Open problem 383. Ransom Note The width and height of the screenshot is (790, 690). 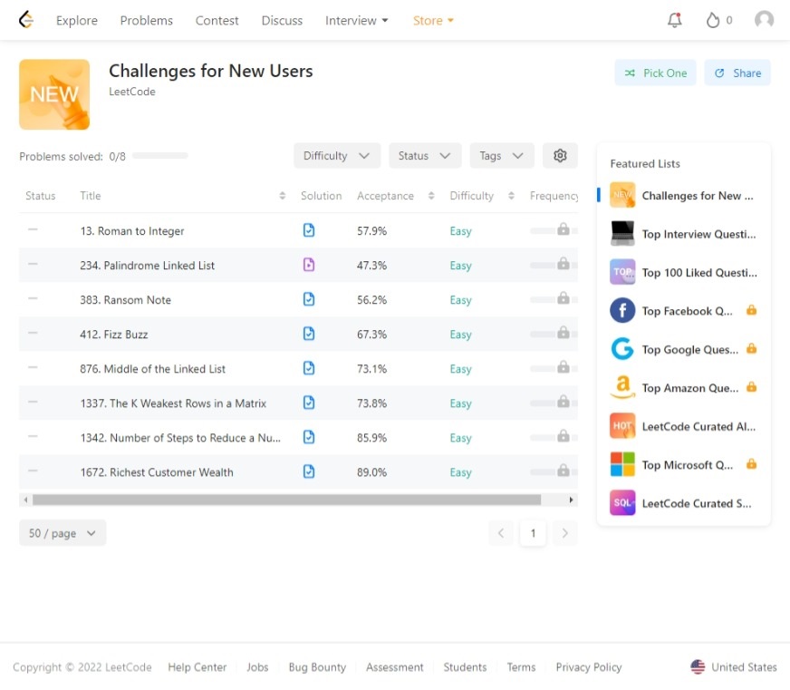(x=125, y=300)
